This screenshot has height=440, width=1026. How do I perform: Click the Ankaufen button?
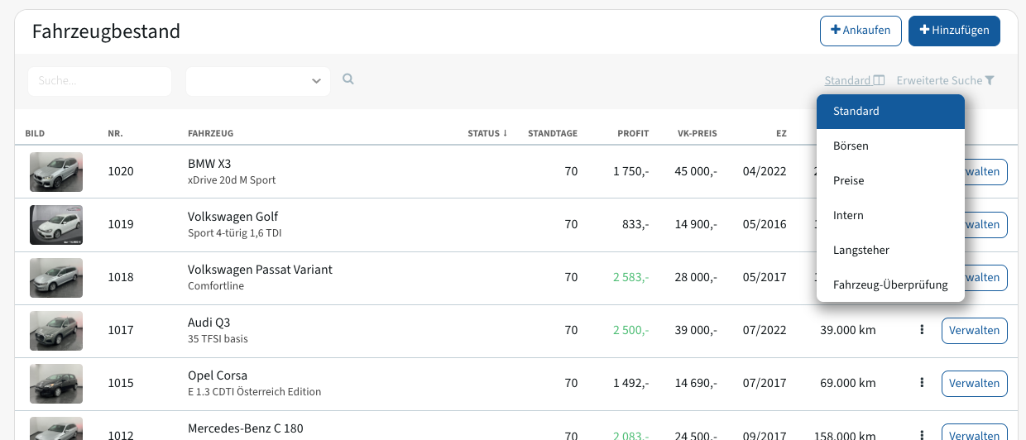(x=861, y=31)
